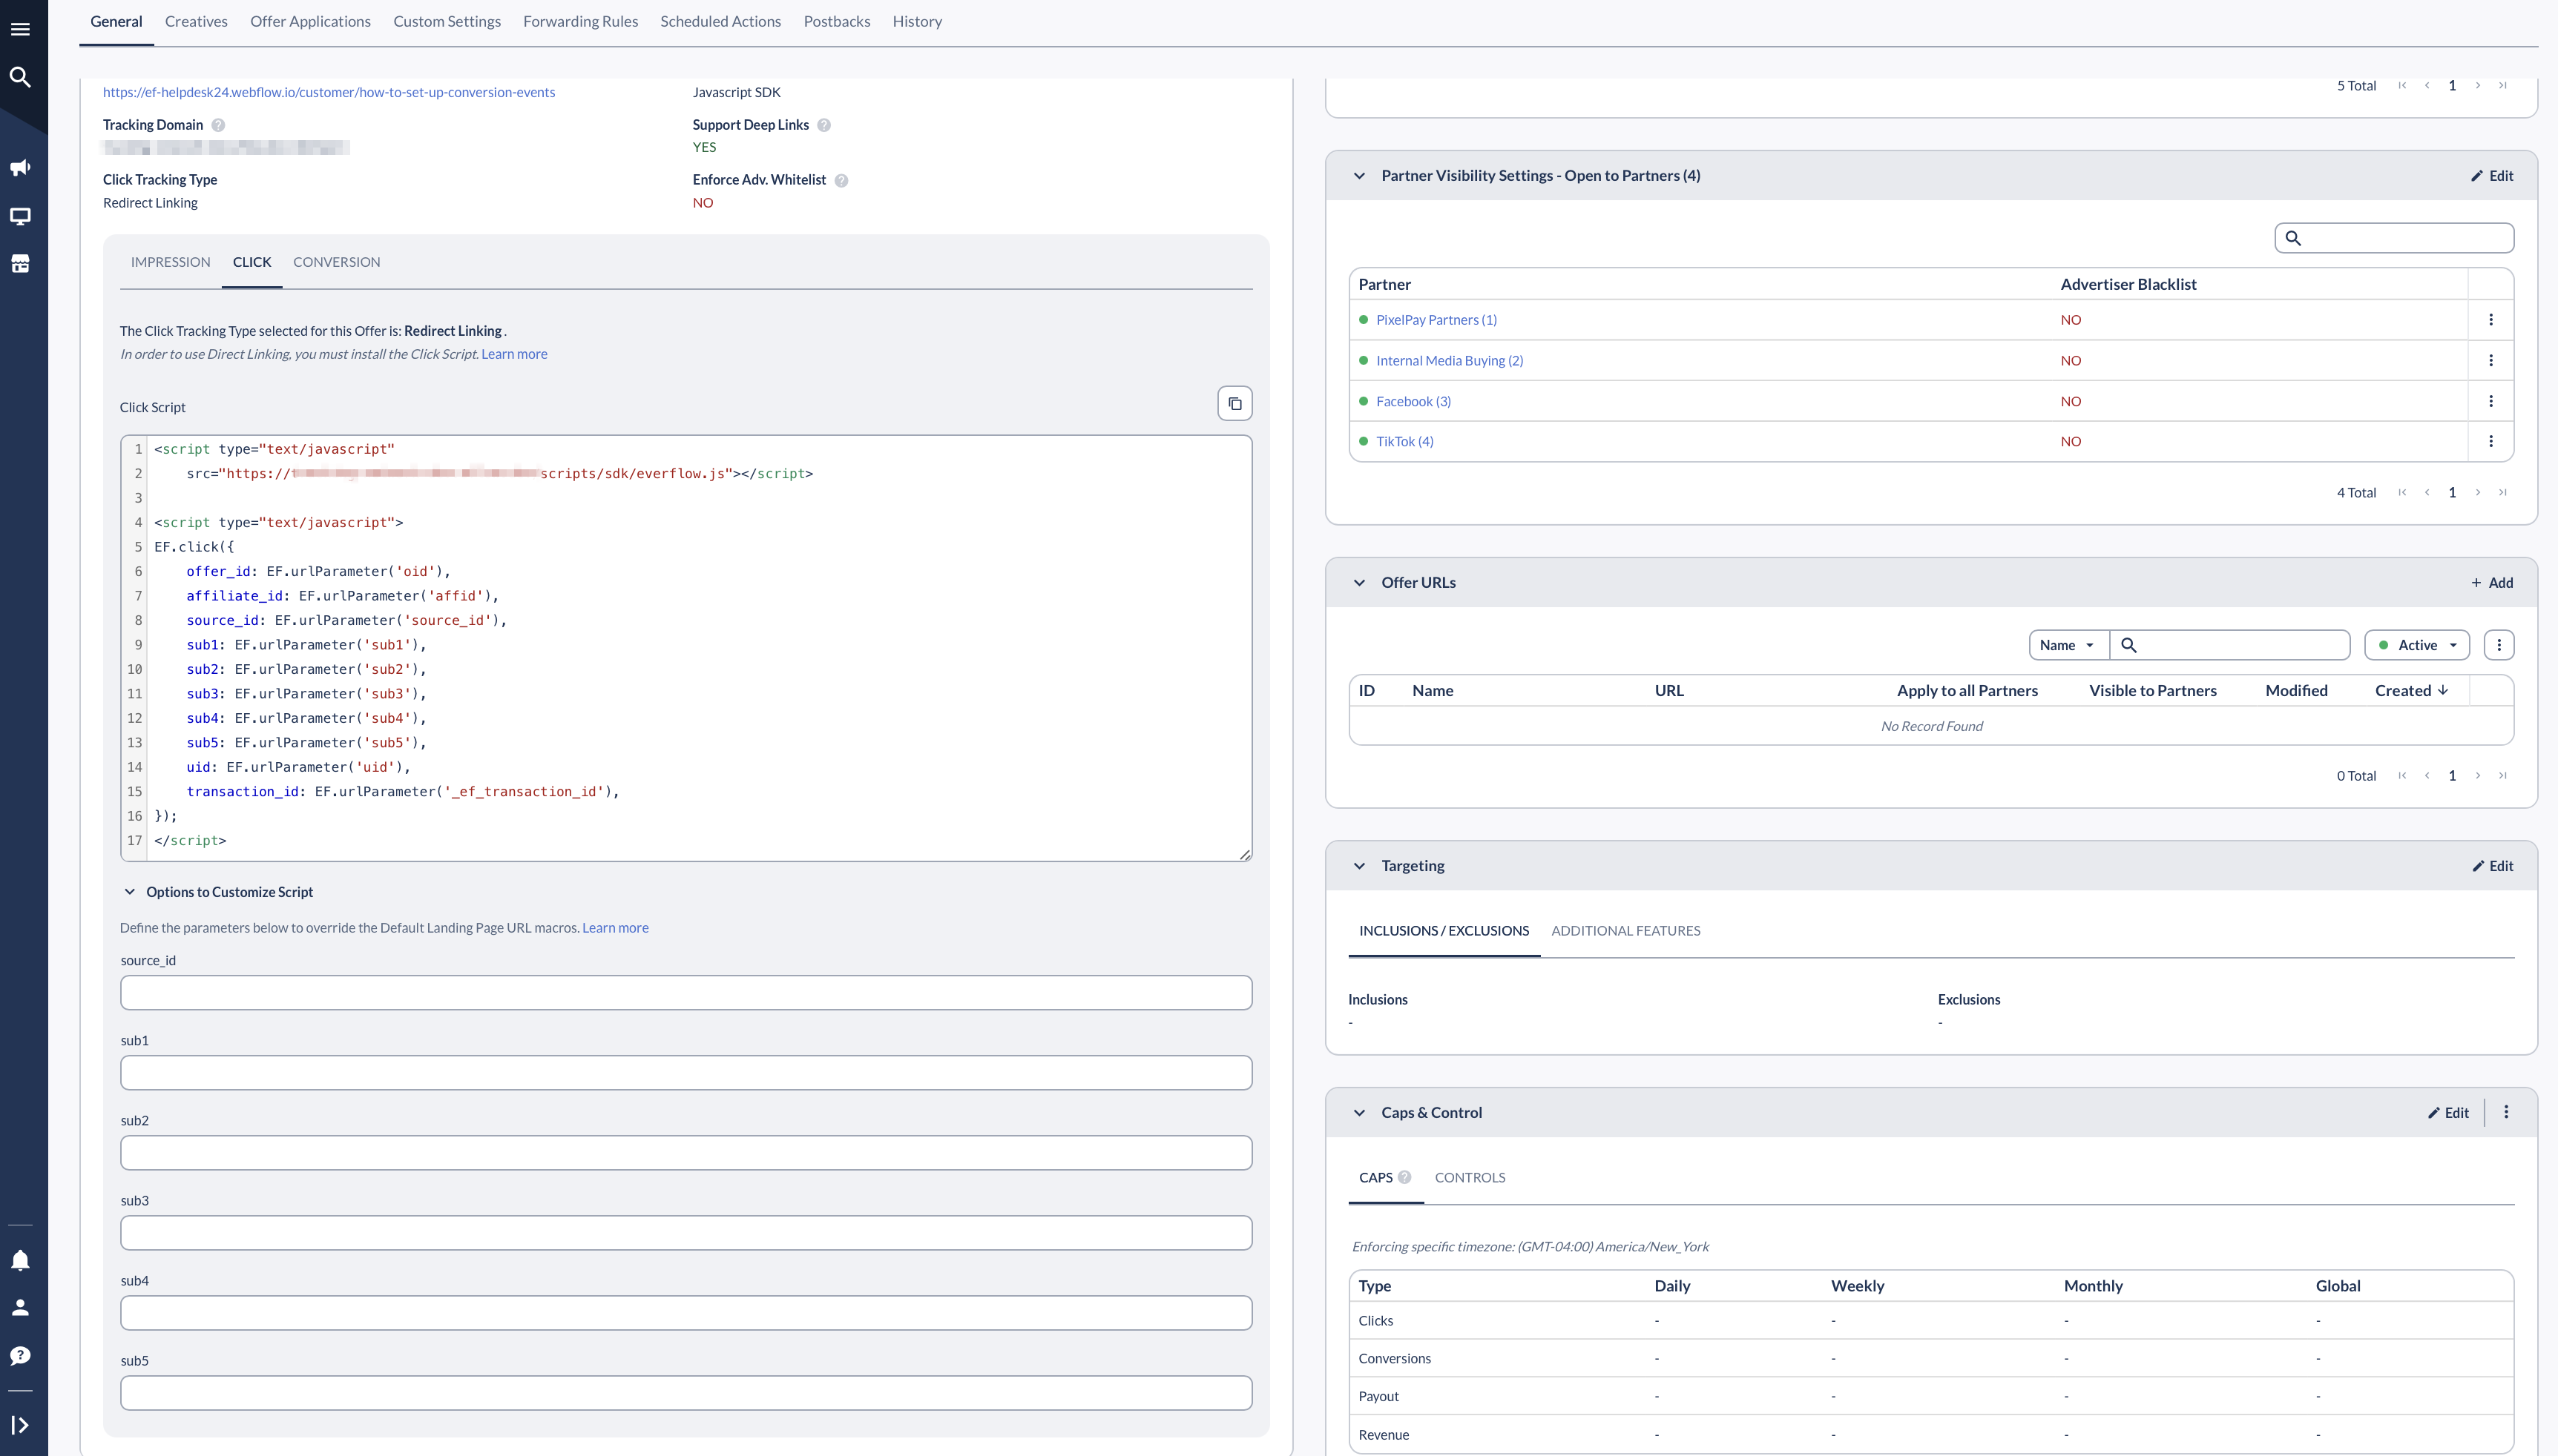Copy the Click Script to clipboard
This screenshot has width=2558, height=1456.
click(x=1234, y=403)
